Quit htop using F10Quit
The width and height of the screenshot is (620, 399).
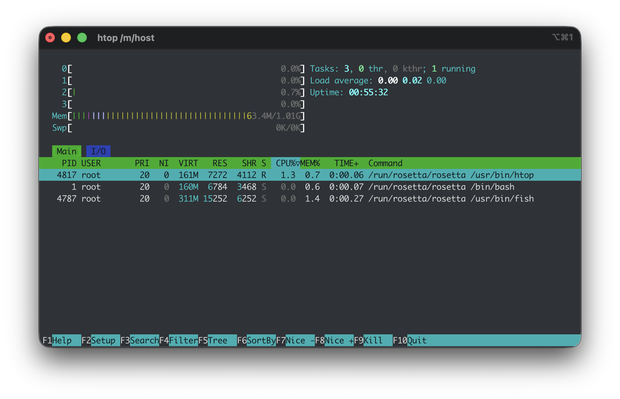[x=412, y=340]
